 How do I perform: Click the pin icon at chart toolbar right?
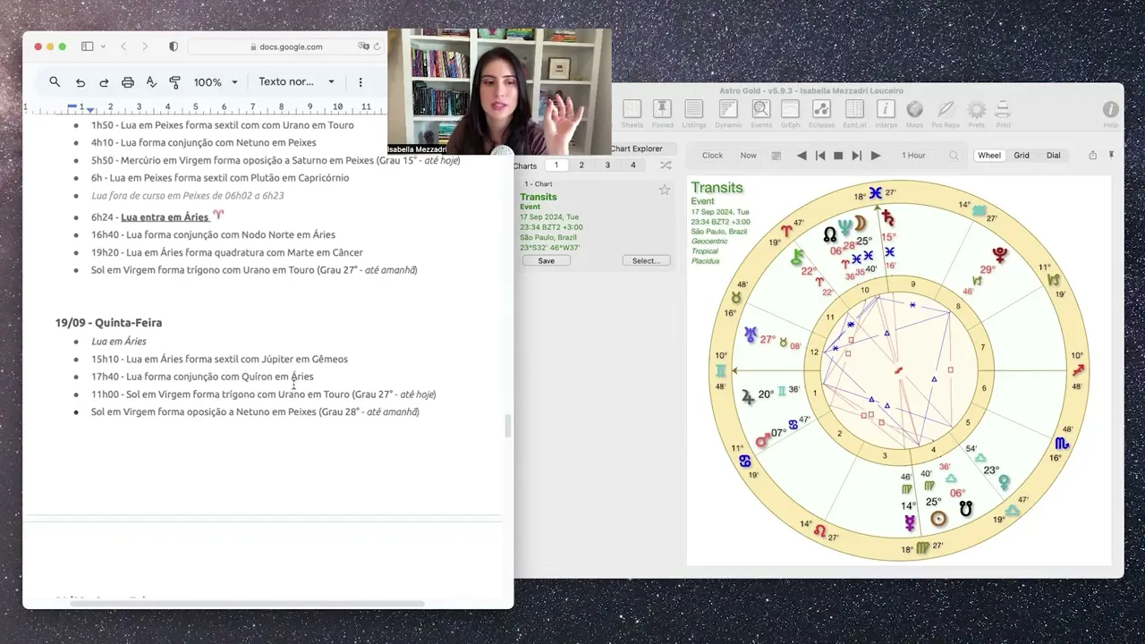[x=1111, y=155]
